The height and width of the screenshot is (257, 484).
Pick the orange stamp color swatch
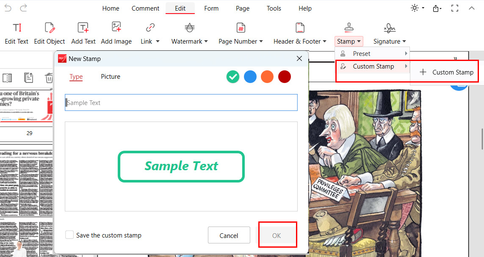[267, 77]
